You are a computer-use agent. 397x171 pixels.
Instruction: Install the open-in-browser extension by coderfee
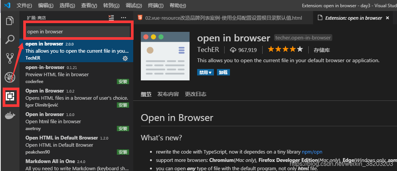point(123,82)
